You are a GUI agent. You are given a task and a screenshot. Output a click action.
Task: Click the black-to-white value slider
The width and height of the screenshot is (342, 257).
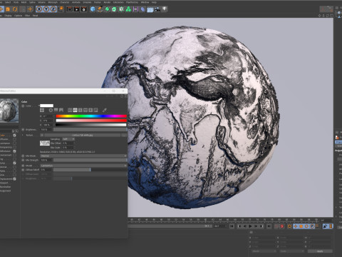91,125
